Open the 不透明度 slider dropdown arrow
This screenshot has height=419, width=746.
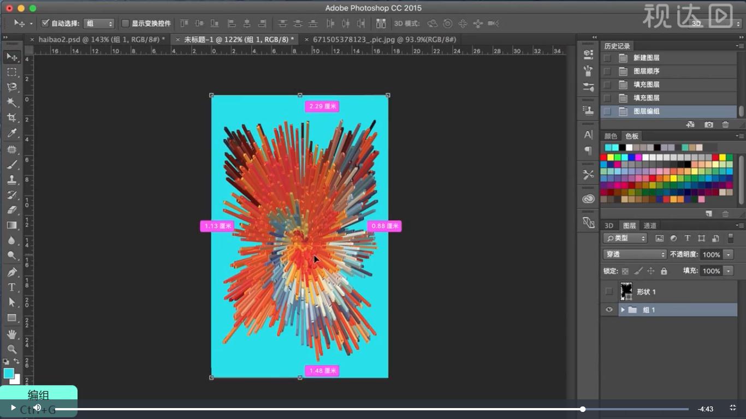click(x=729, y=255)
